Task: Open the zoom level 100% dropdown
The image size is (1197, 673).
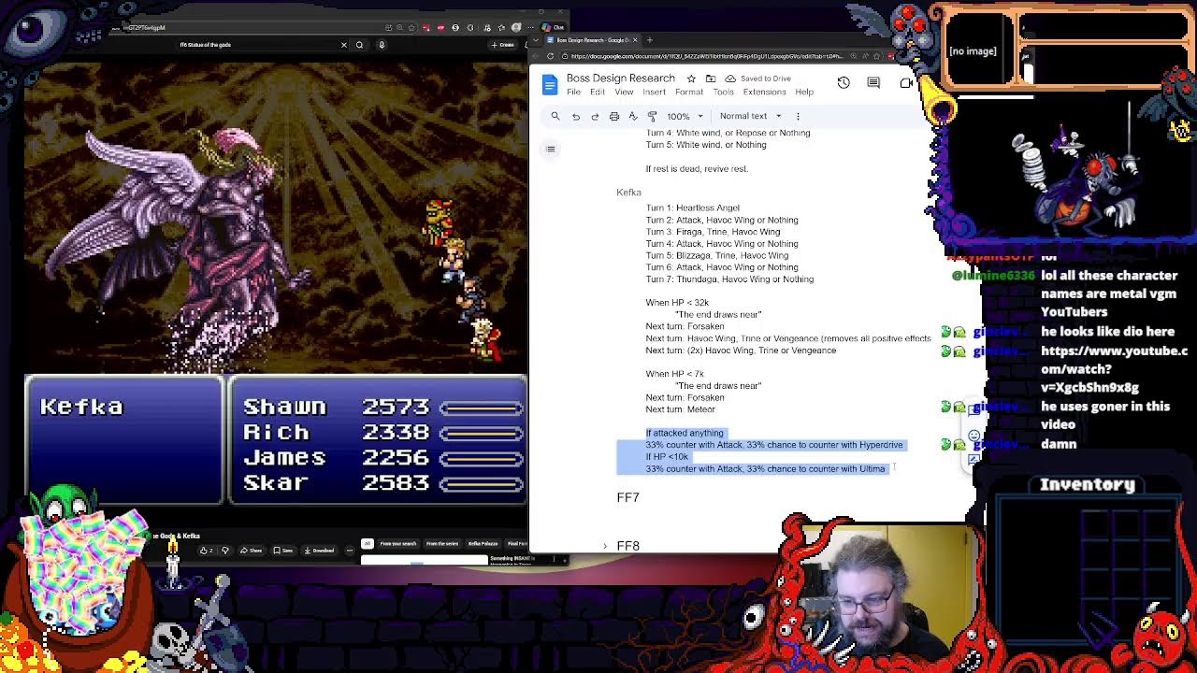Action: pos(684,116)
